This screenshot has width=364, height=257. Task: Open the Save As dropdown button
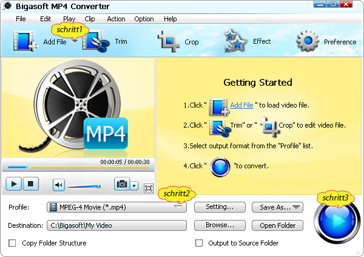click(x=277, y=207)
